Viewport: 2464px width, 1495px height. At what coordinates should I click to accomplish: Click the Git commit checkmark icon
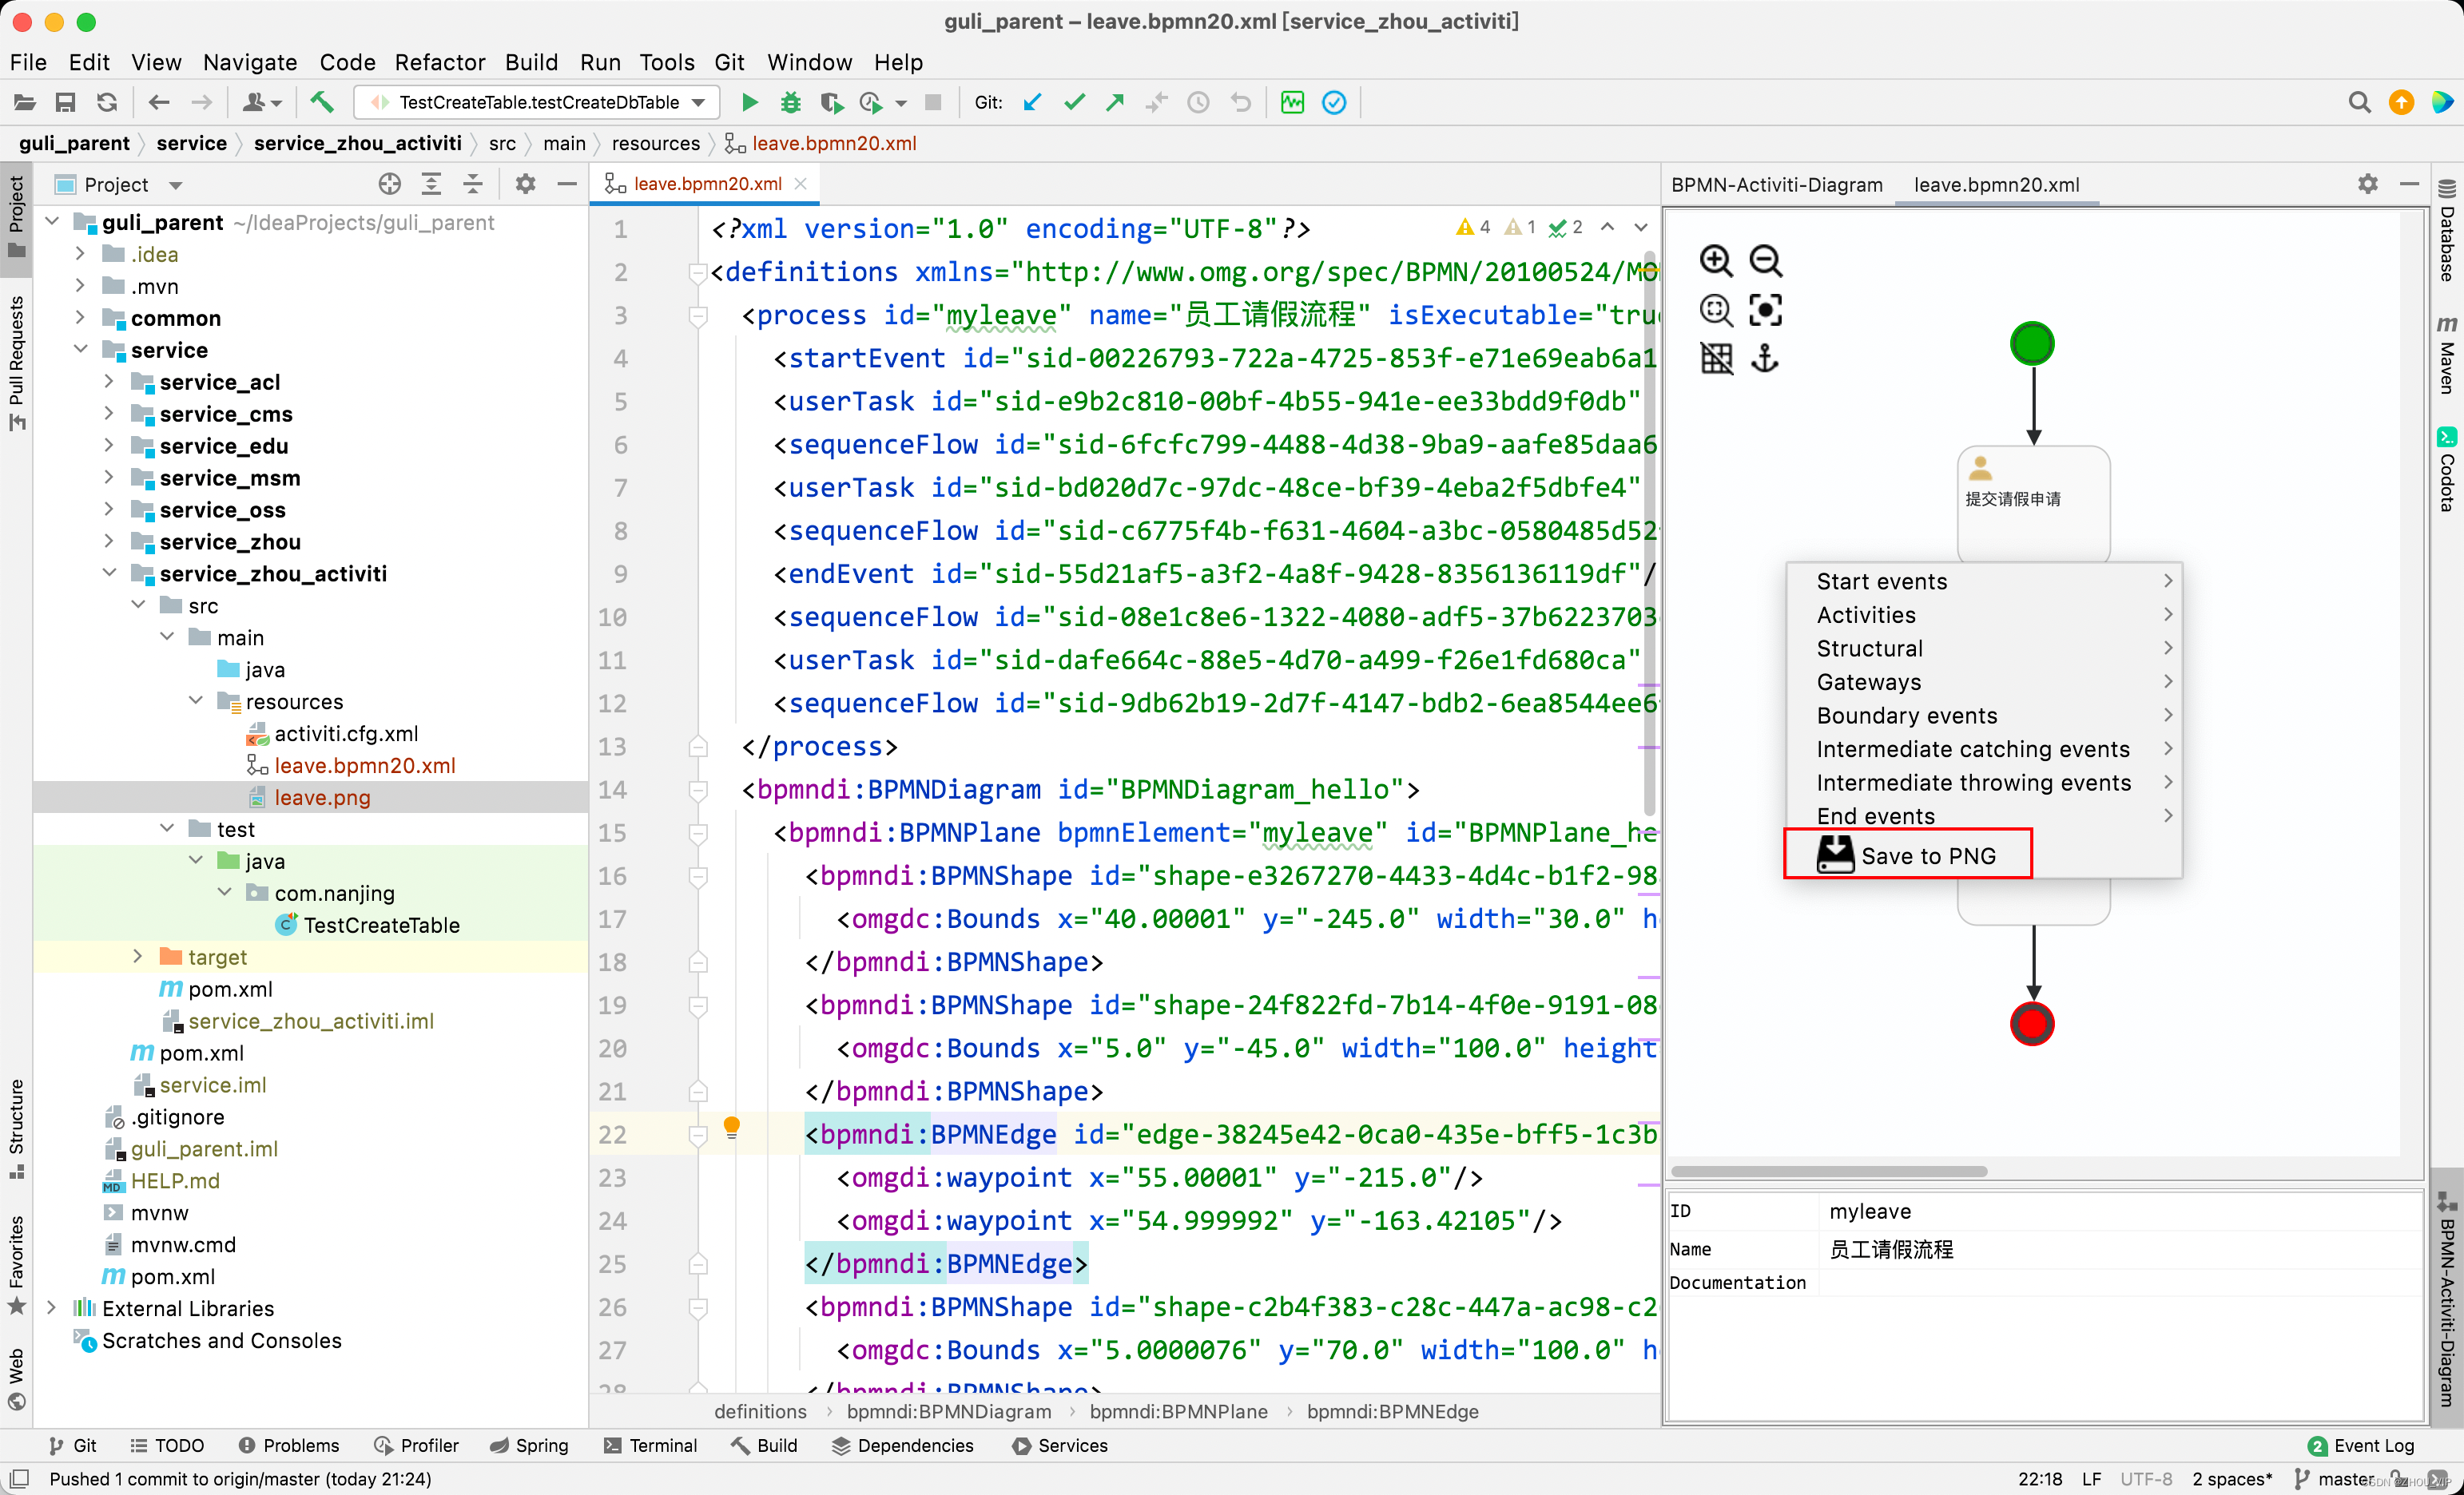pos(1074,102)
